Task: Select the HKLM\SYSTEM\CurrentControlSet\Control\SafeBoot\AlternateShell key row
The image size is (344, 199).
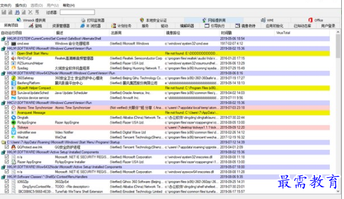Action: [165, 39]
